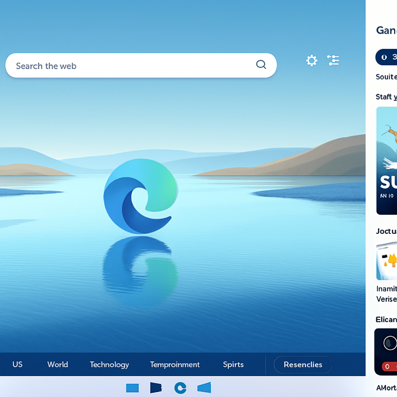Click the Search the web input field
This screenshot has width=397, height=397.
click(141, 66)
